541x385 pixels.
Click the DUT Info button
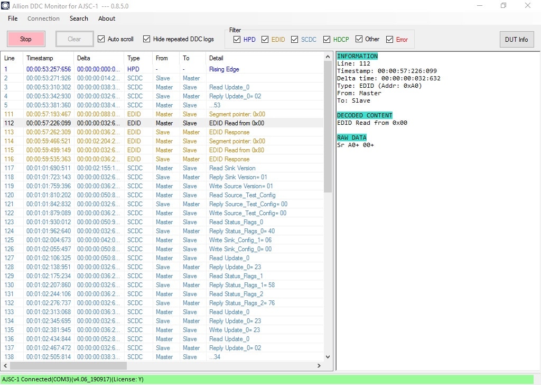tap(516, 39)
